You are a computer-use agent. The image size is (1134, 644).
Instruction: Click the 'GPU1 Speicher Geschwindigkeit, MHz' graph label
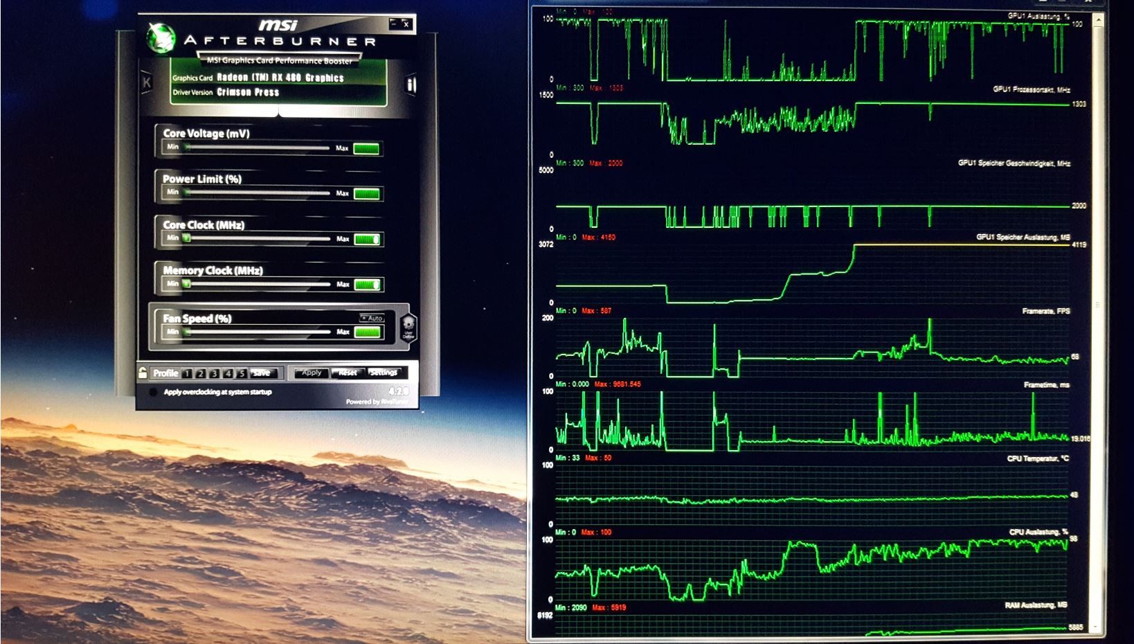pyautogui.click(x=1014, y=163)
